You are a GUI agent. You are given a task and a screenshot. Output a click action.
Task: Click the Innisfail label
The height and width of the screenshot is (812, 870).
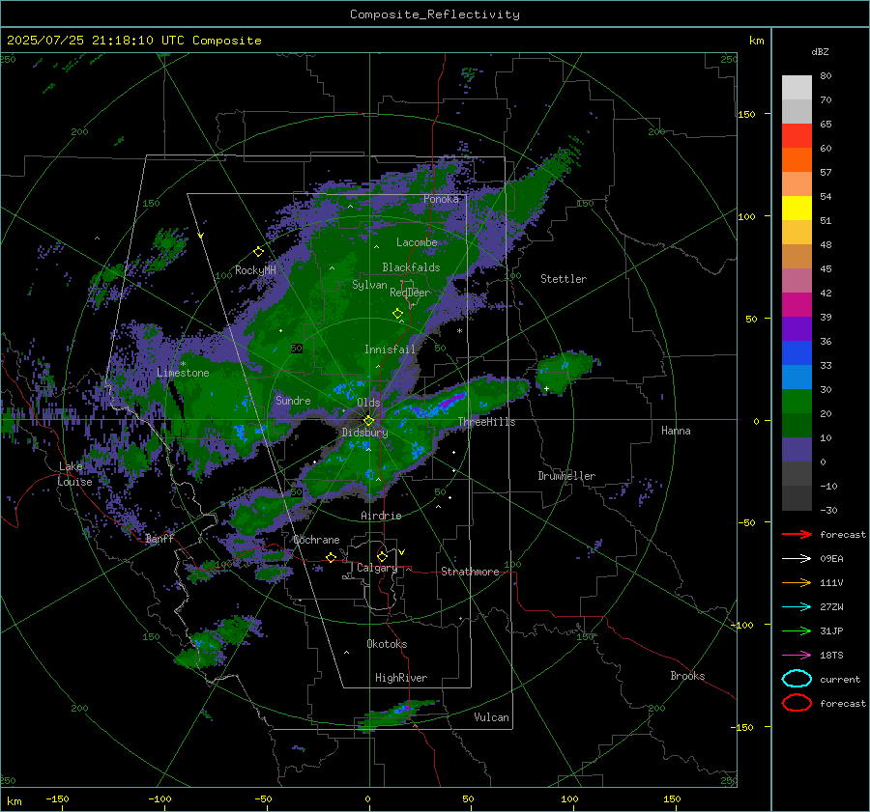[390, 350]
